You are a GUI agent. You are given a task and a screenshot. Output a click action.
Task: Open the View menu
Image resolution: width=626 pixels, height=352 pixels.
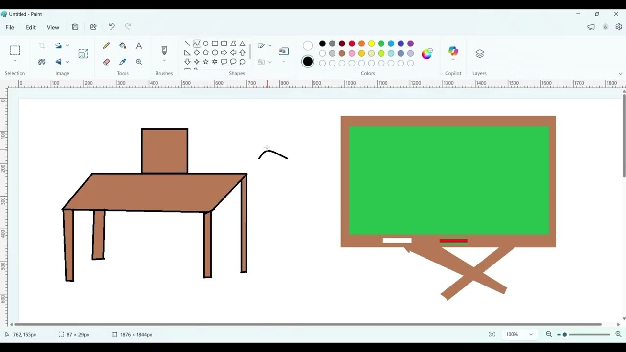coord(53,27)
